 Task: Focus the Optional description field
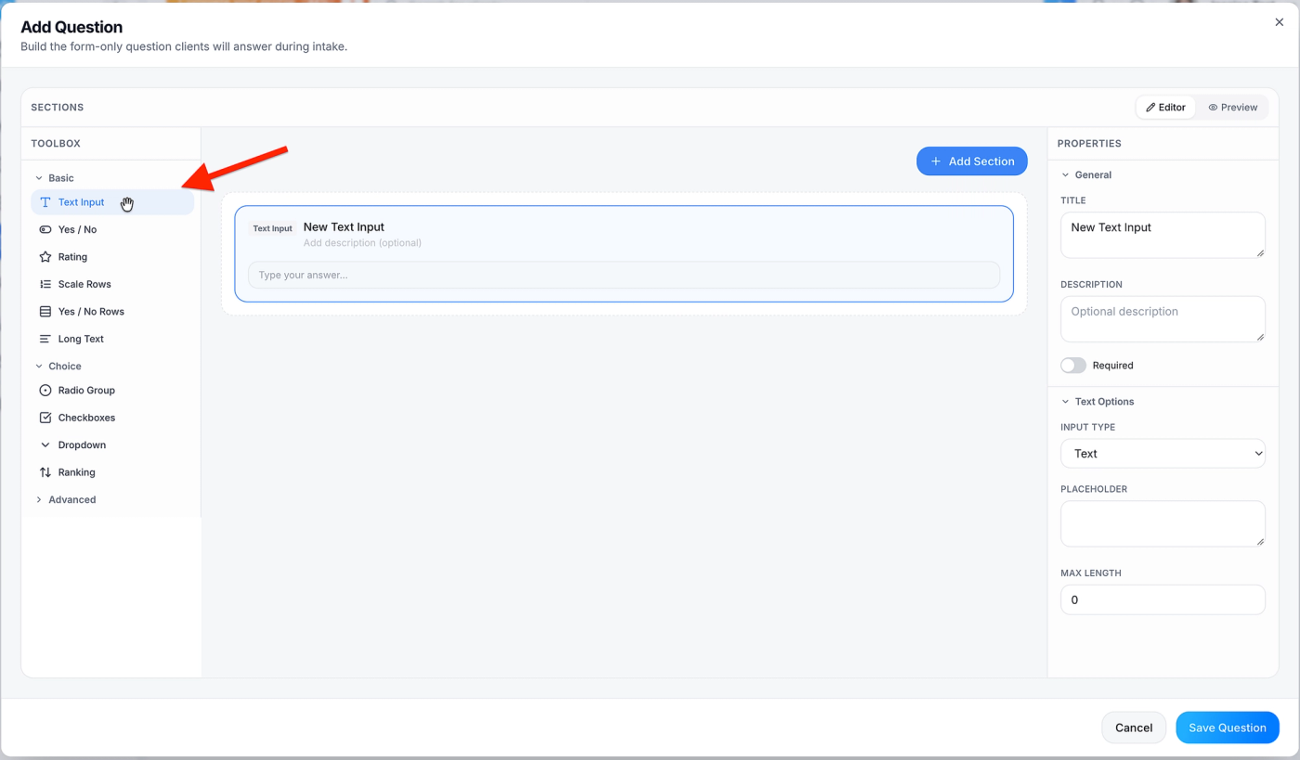click(x=1163, y=319)
